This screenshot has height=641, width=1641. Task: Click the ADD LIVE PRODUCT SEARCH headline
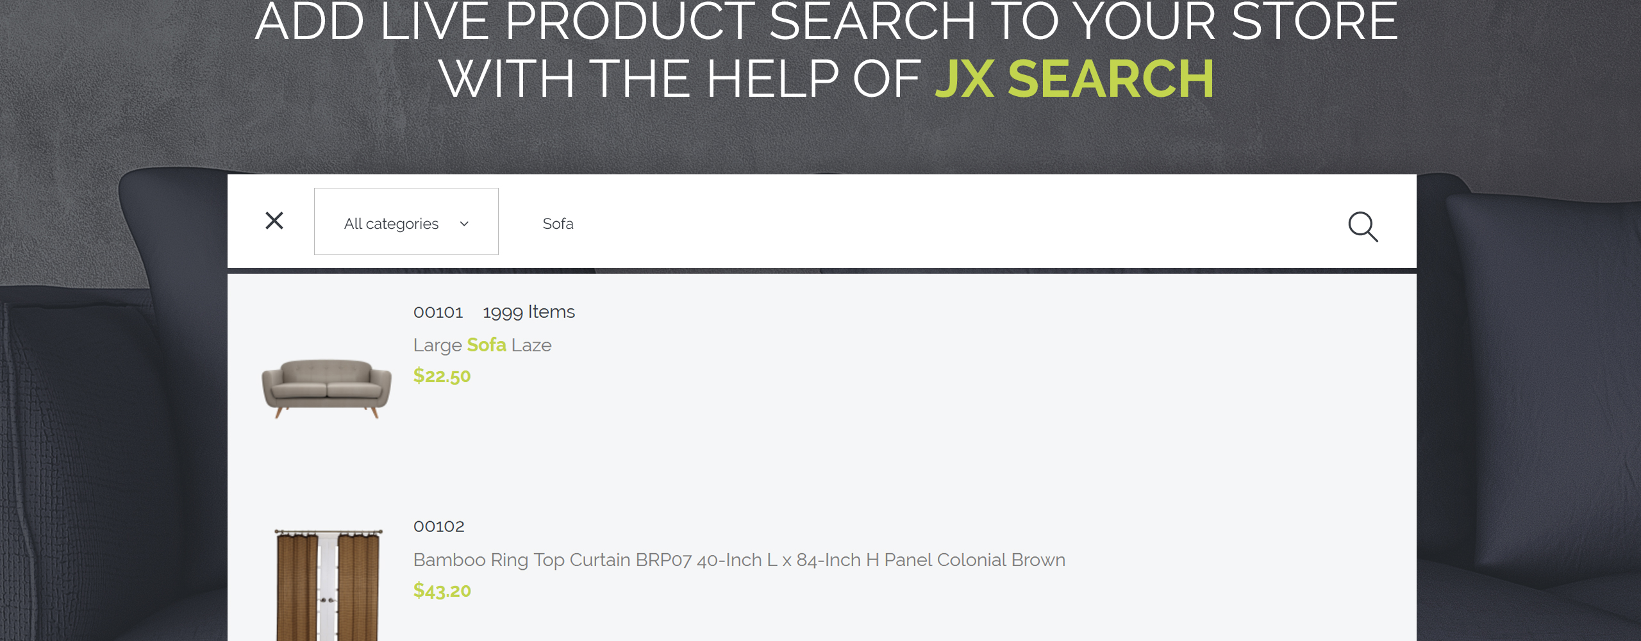(x=826, y=22)
